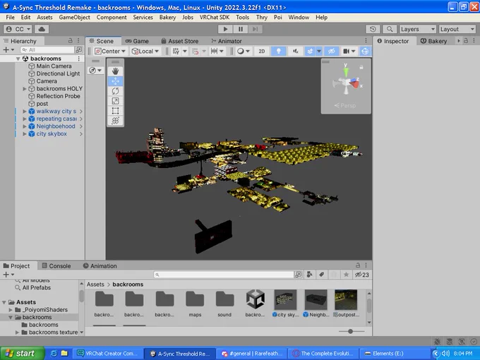Select the combined Transform tool
The width and height of the screenshot is (480, 360).
click(x=115, y=120)
